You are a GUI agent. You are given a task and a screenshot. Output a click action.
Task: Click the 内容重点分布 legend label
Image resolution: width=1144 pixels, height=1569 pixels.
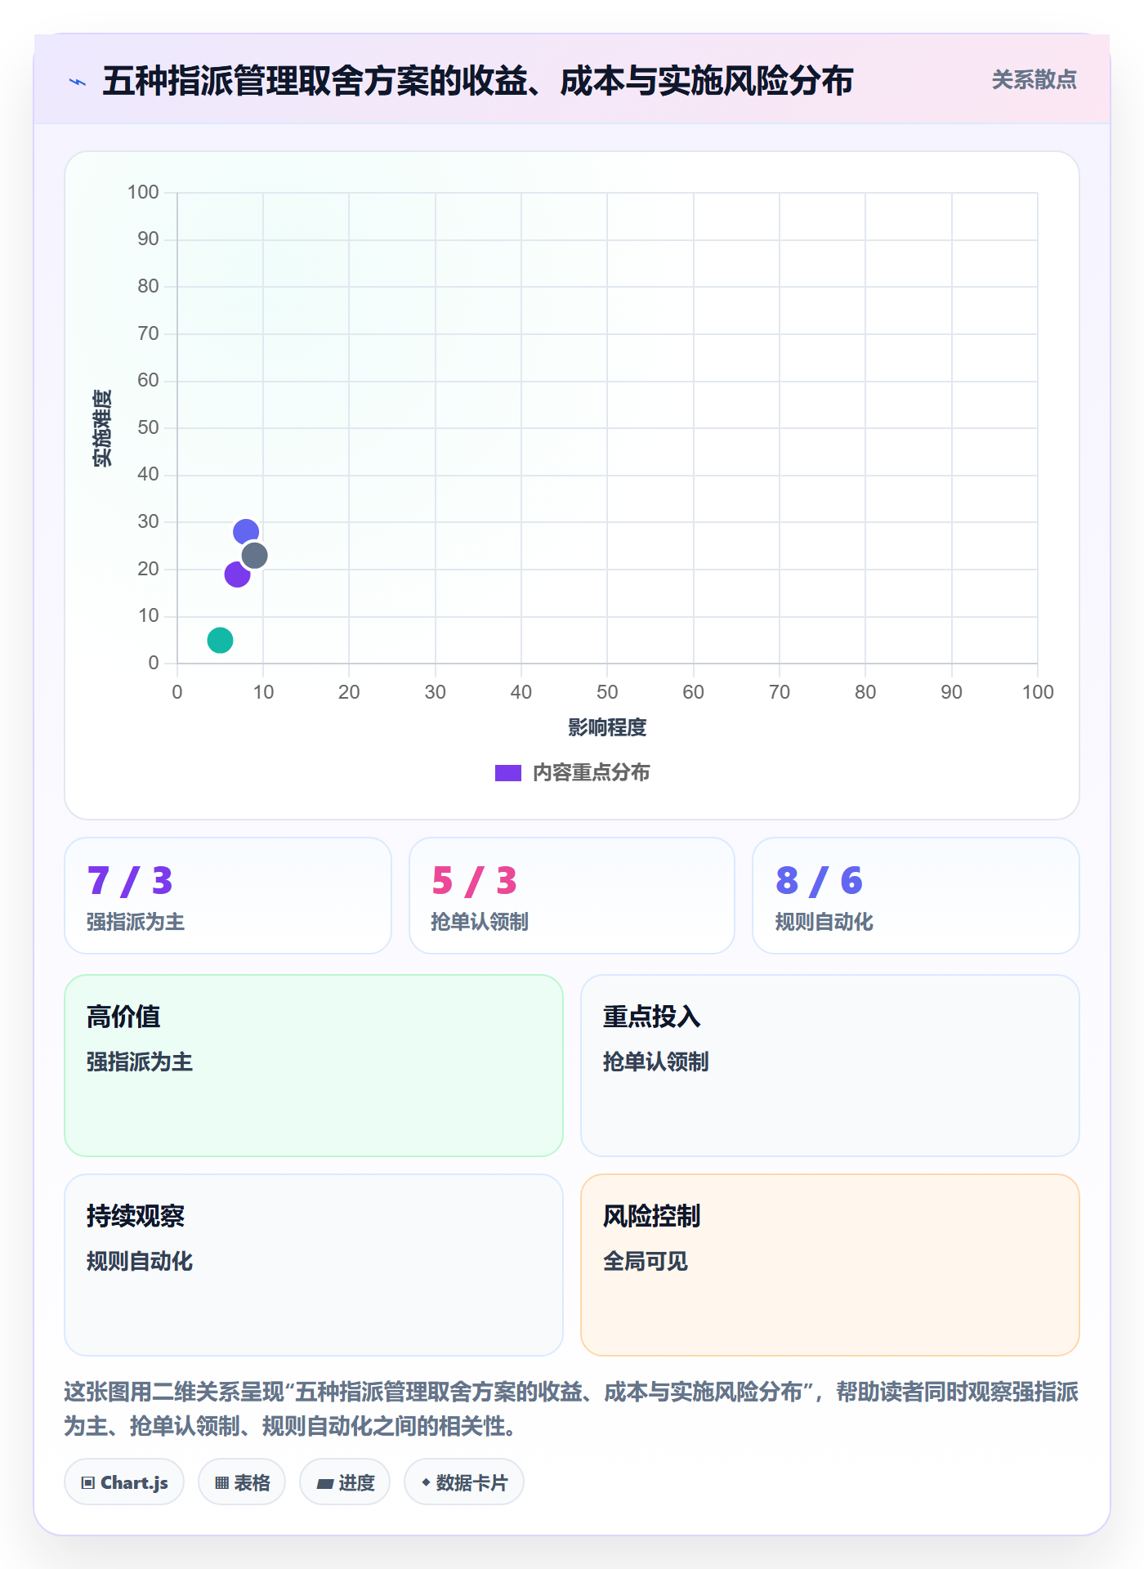pos(591,773)
